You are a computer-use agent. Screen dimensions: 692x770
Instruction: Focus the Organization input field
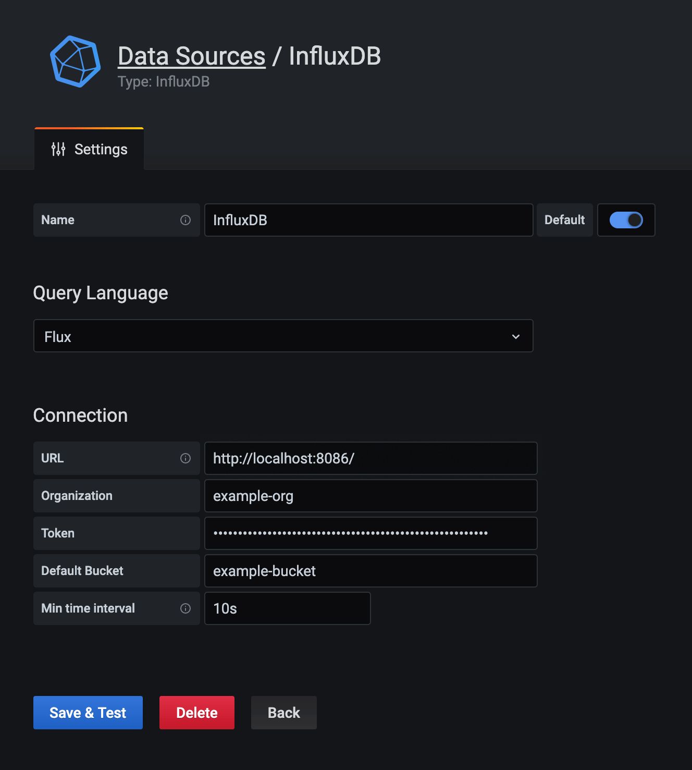(370, 496)
